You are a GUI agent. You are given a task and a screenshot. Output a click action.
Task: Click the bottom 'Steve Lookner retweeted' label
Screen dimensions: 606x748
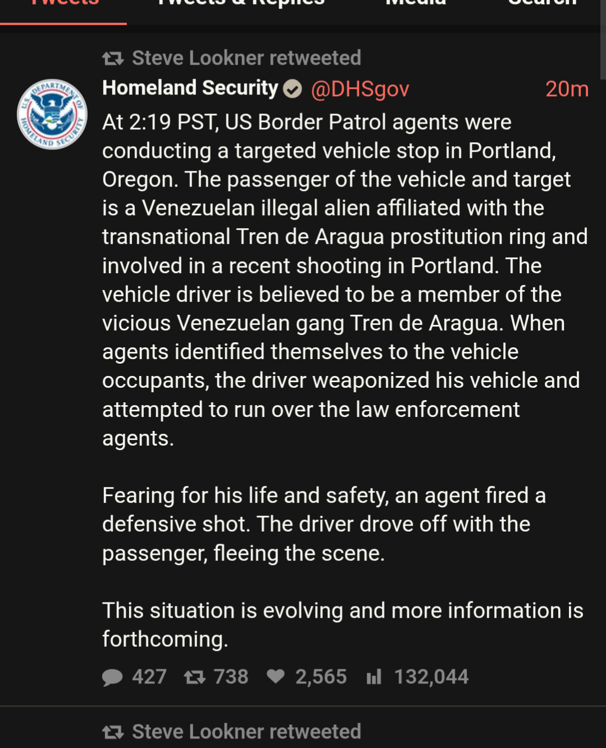pyautogui.click(x=246, y=732)
